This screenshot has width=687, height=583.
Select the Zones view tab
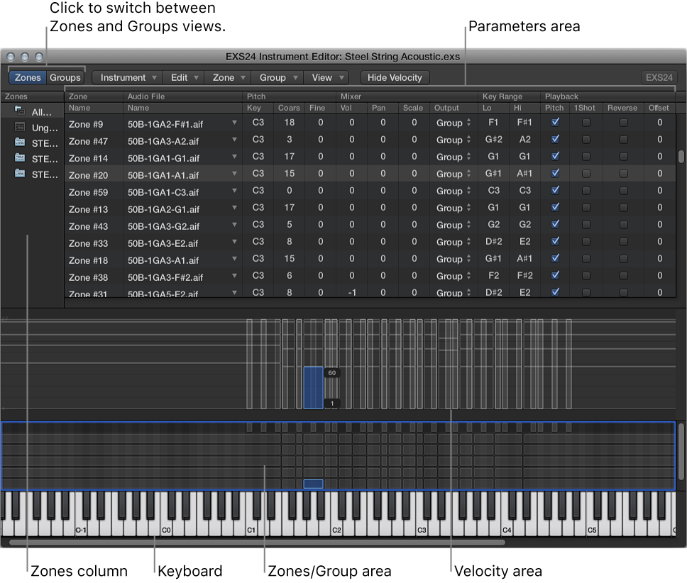pyautogui.click(x=28, y=77)
